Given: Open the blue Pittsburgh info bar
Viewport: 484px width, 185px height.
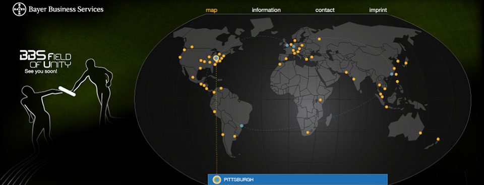Looking at the screenshot, I should 297,179.
